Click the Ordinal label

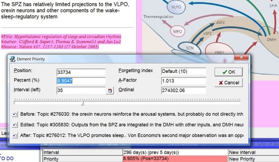coord(126,90)
